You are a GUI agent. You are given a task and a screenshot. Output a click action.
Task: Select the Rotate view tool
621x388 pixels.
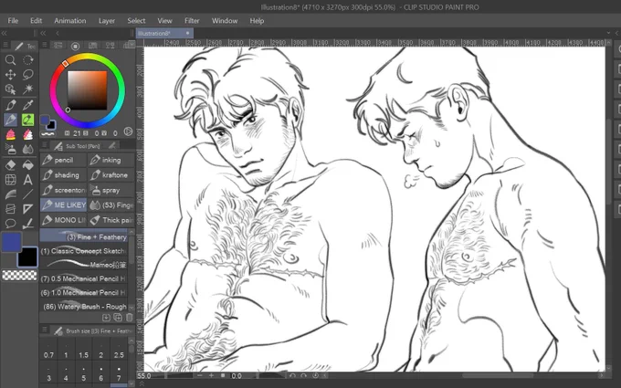point(27,59)
